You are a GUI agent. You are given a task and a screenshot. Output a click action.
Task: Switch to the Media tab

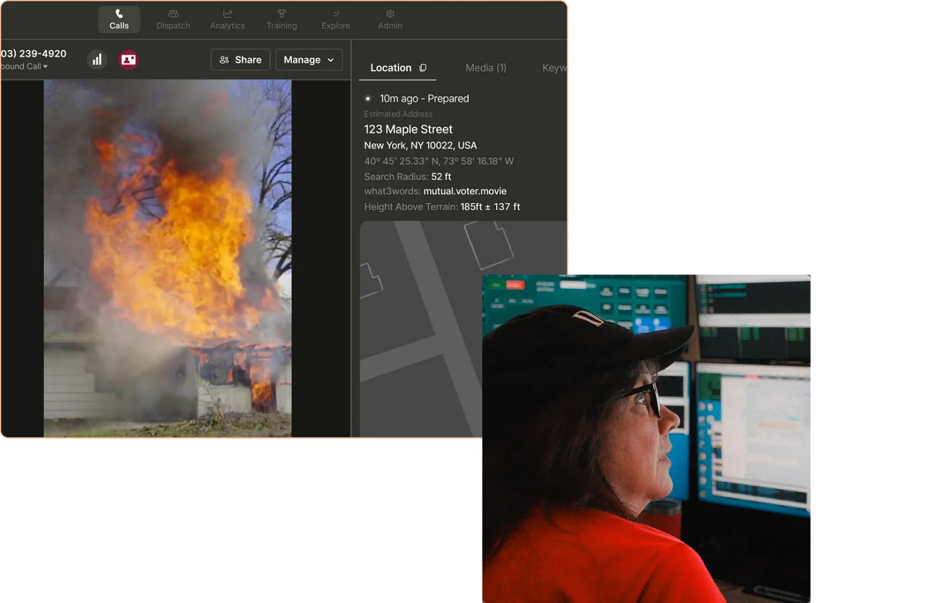click(486, 68)
